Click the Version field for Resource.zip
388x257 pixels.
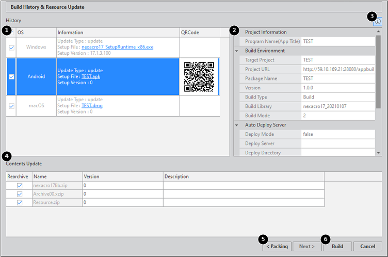pyautogui.click(x=122, y=202)
